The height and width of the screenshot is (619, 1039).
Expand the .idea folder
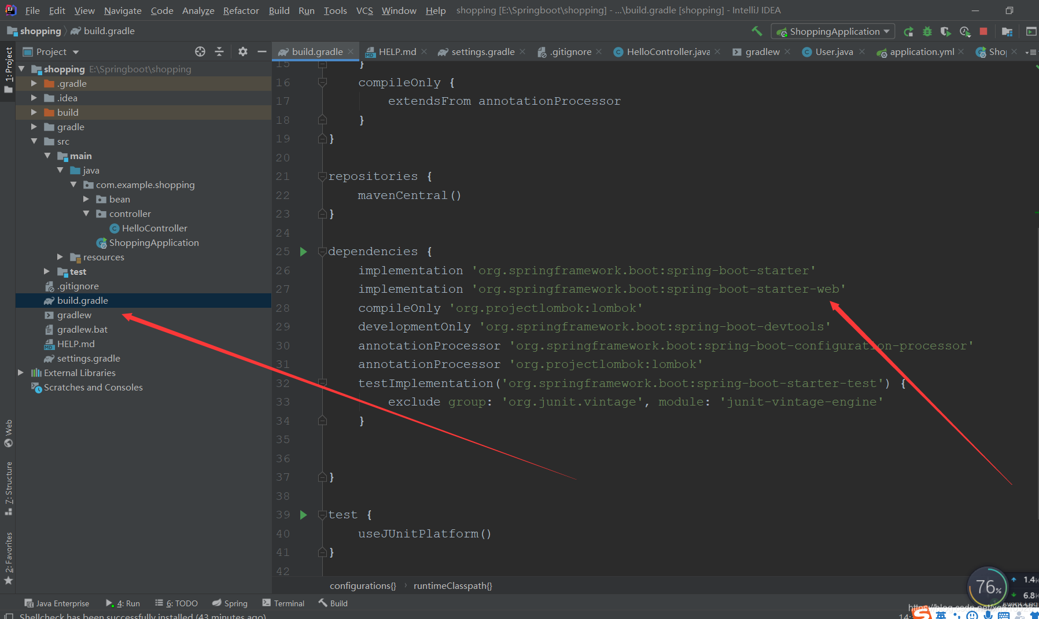[34, 98]
